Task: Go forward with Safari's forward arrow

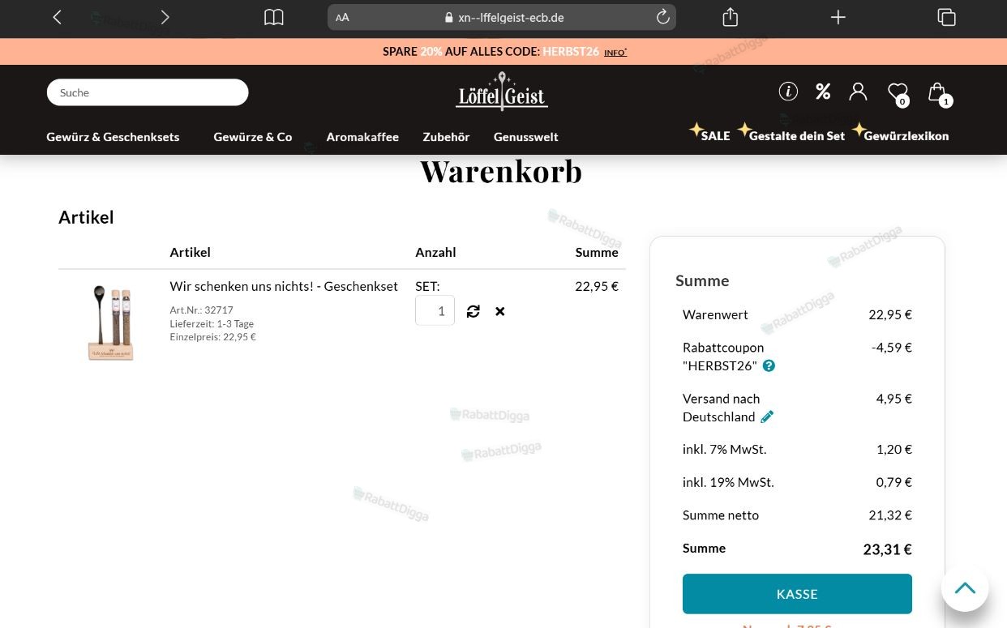Action: pos(165,17)
